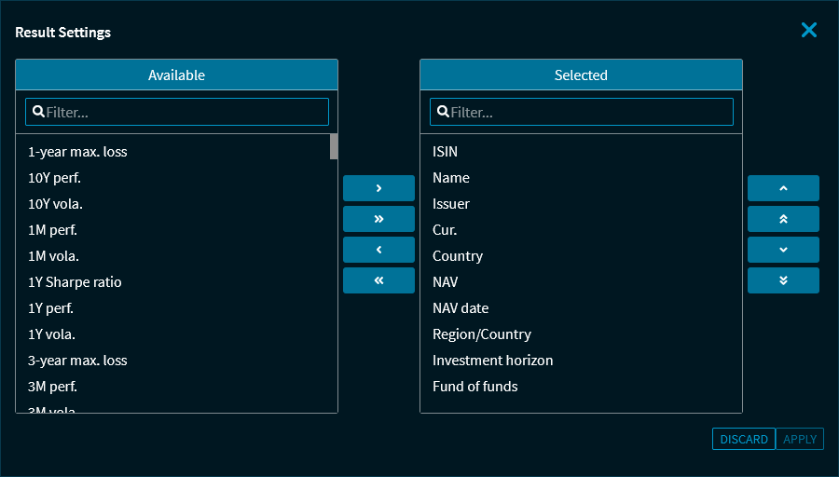Move all items to Selected list
The height and width of the screenshot is (477, 839).
(x=378, y=219)
